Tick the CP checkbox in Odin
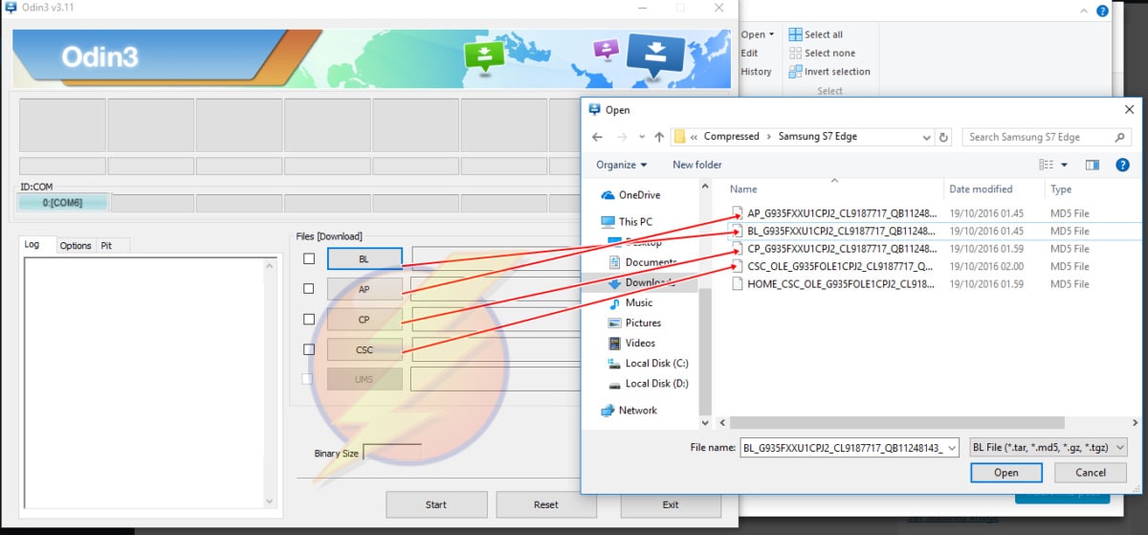This screenshot has width=1148, height=535. (x=308, y=320)
